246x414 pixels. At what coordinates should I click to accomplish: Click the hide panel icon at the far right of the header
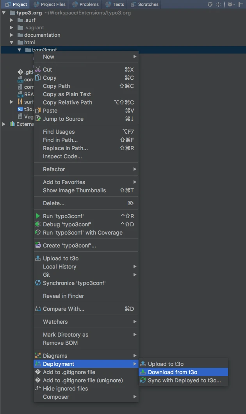(241, 4)
